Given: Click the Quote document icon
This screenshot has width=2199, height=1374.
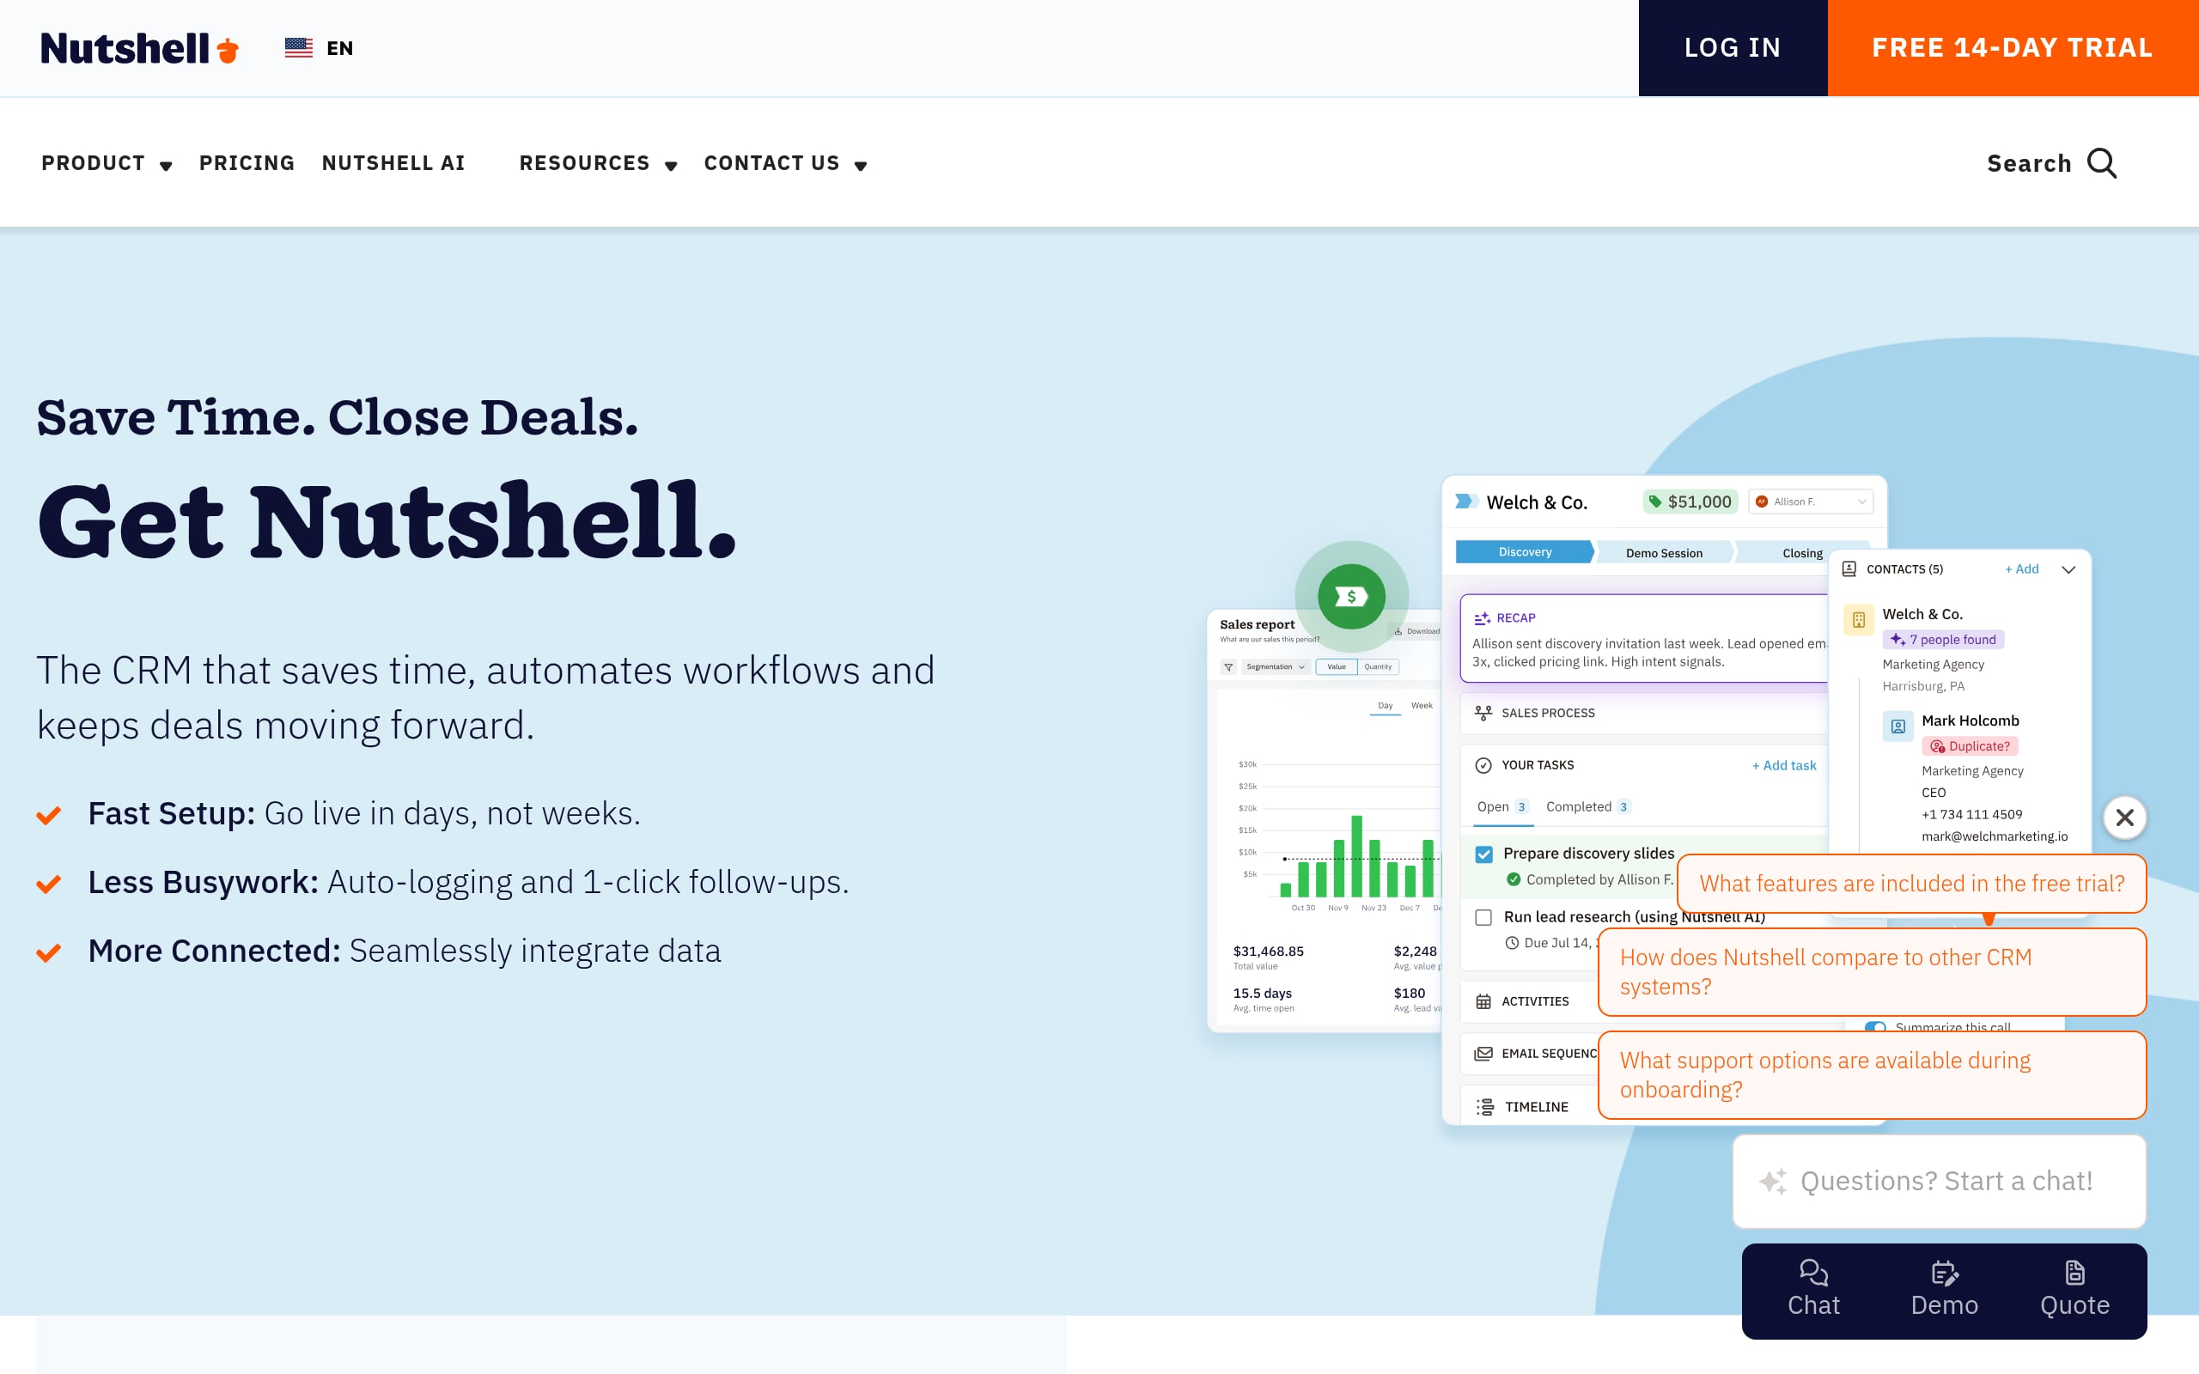Looking at the screenshot, I should click(2074, 1272).
